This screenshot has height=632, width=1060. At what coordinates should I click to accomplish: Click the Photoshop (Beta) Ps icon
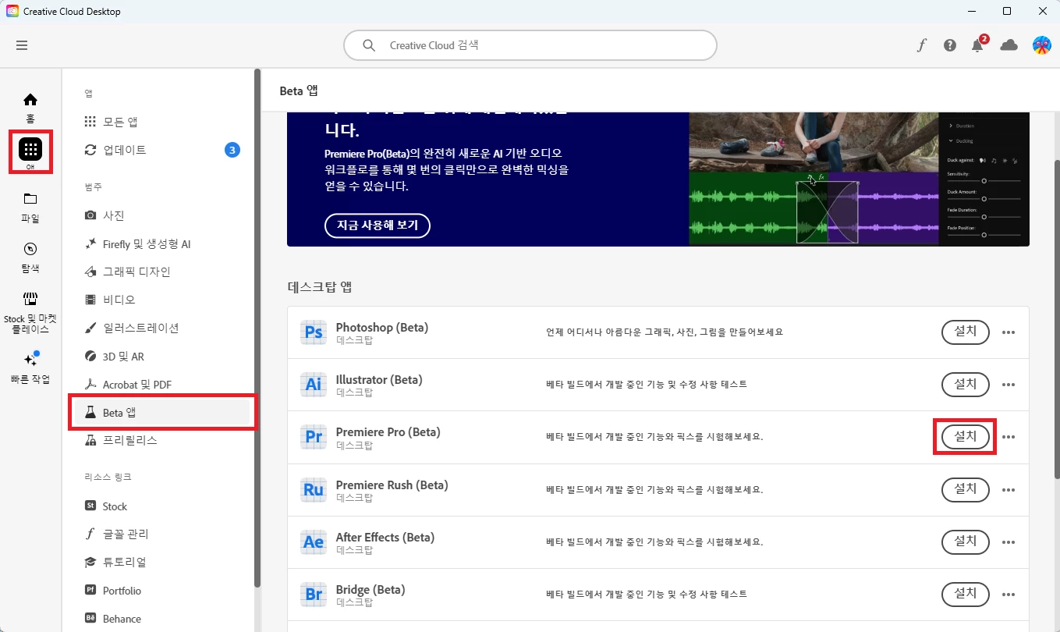(314, 332)
